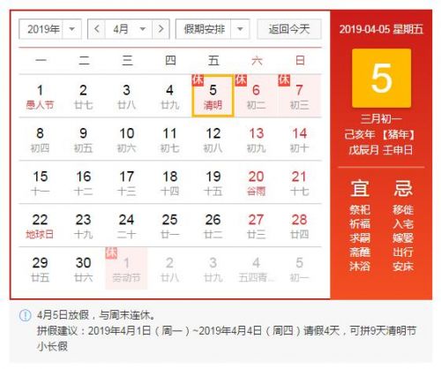Open the 4月 month dropdown
Viewport: 441px width, 369px height.
tap(129, 29)
